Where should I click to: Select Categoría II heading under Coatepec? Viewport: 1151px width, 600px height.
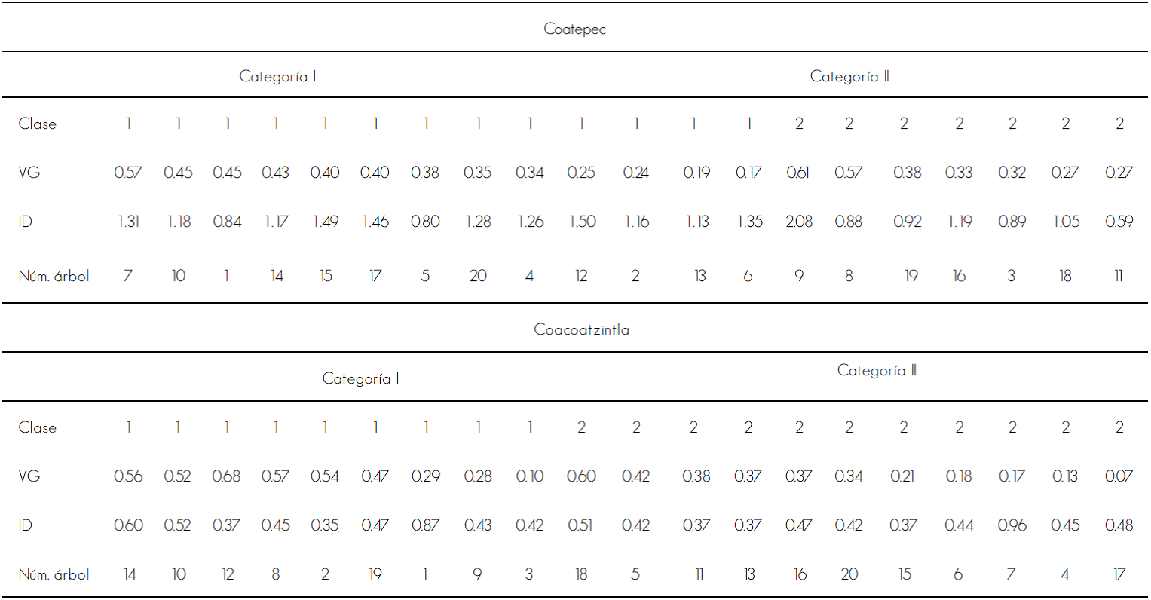[849, 76]
